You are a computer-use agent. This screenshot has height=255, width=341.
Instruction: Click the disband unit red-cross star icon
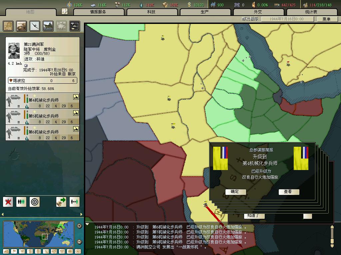pos(8,202)
